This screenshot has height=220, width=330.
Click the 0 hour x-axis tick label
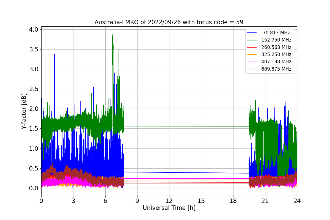point(41,201)
